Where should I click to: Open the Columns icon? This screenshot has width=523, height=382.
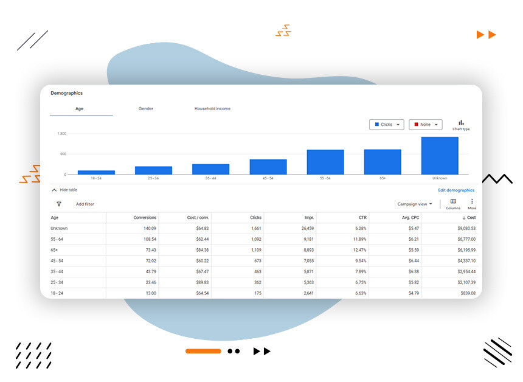coord(453,202)
